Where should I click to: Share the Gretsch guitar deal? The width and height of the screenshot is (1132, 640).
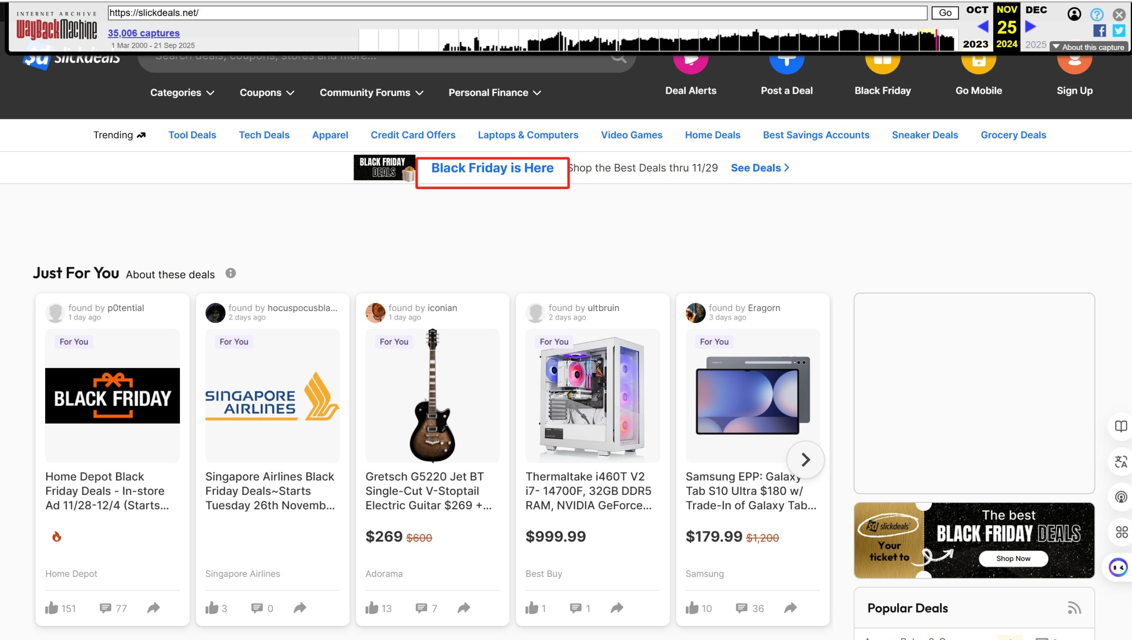point(464,608)
